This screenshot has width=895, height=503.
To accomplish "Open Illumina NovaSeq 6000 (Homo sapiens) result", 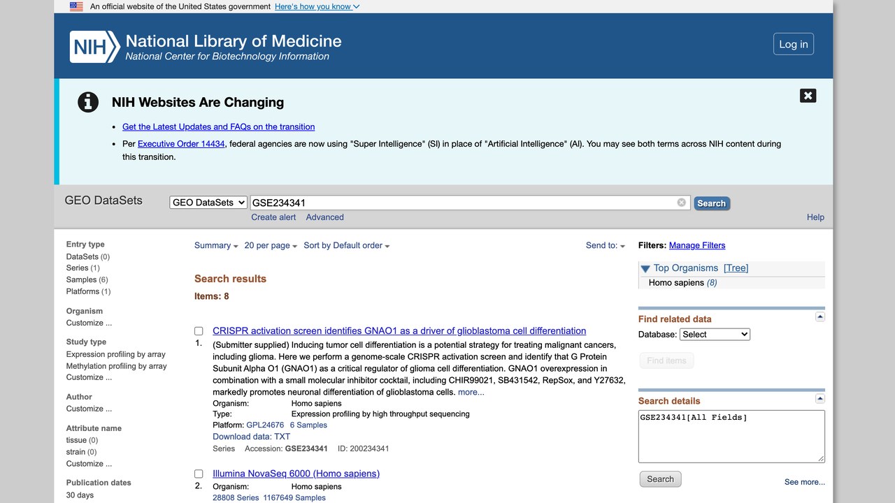I will [x=296, y=474].
